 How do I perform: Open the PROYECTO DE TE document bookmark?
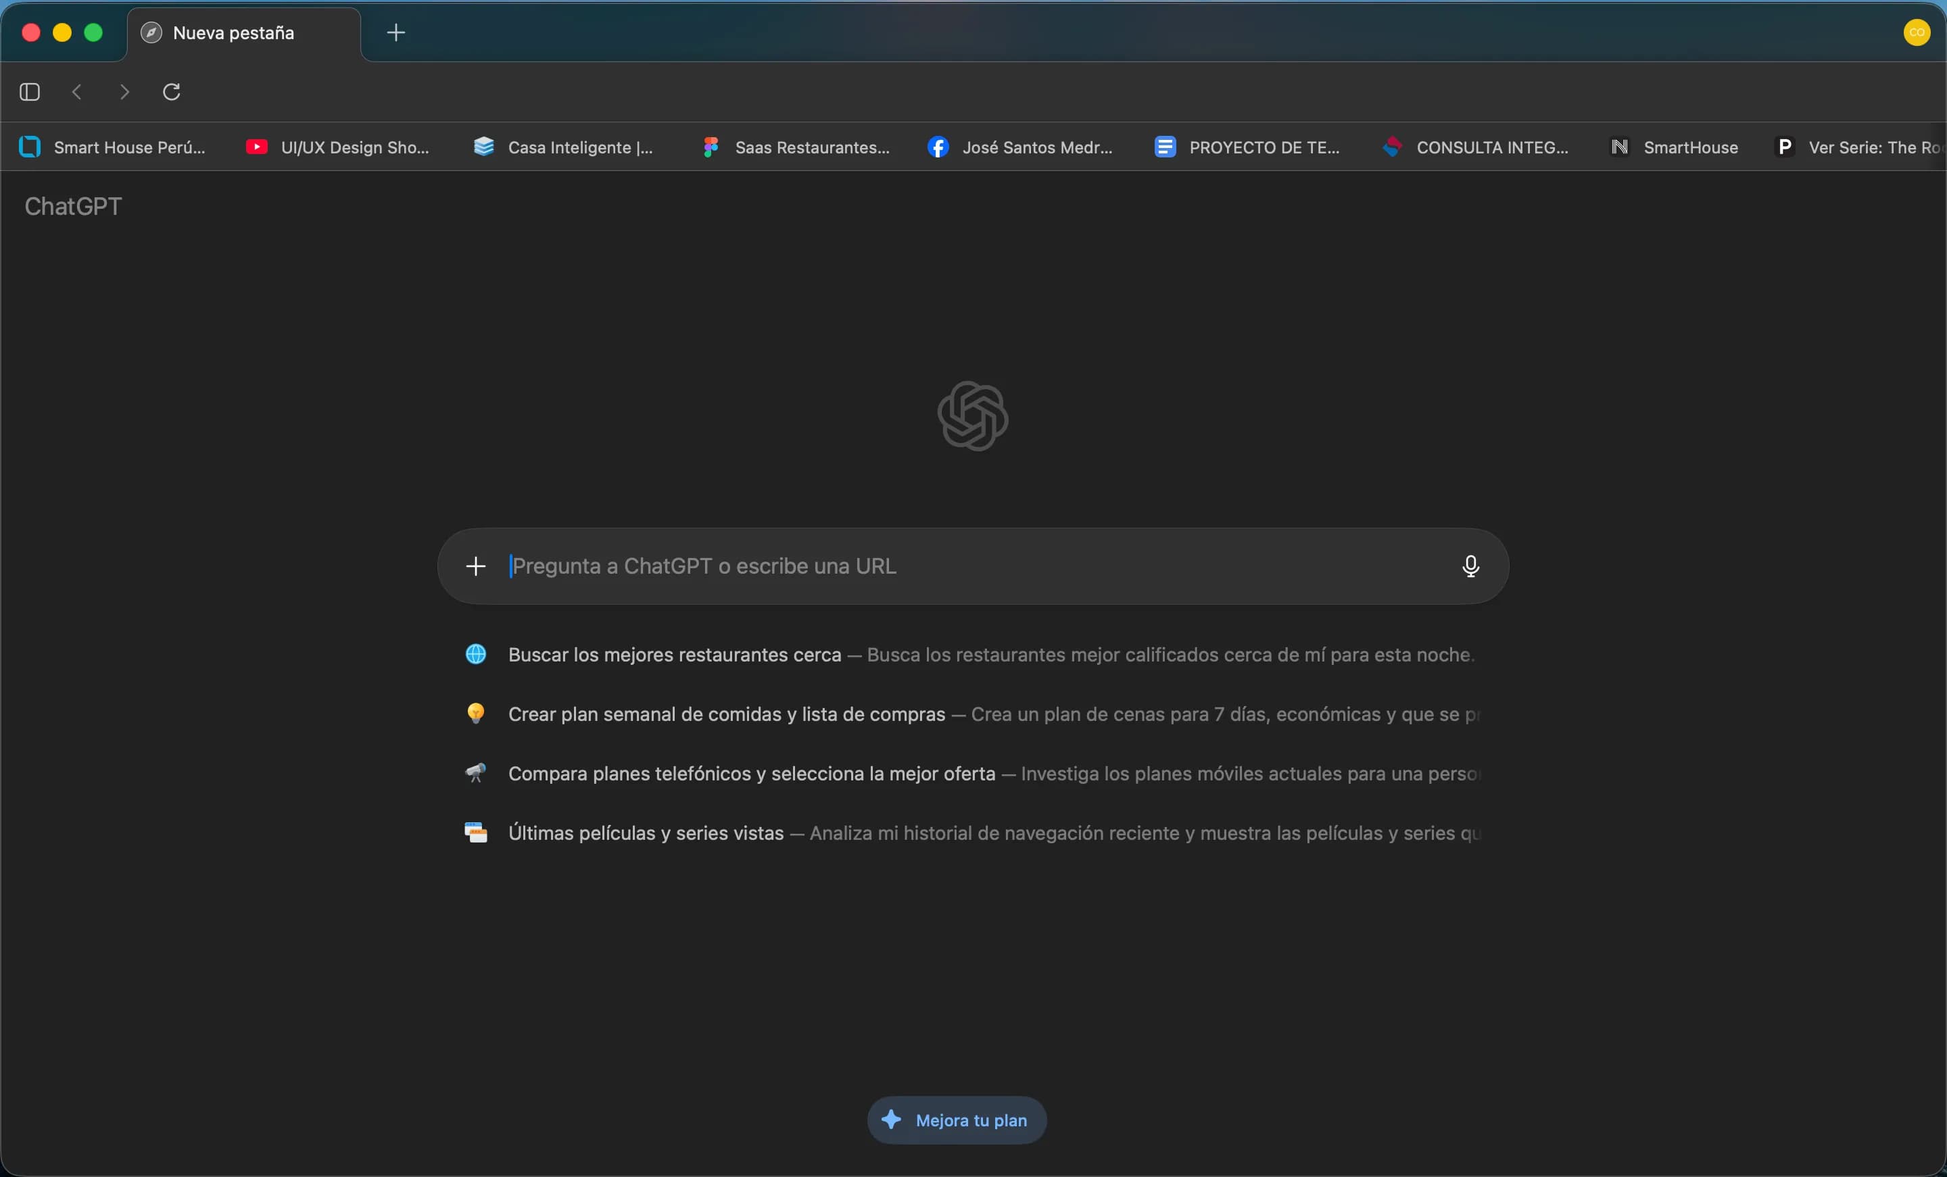click(x=1246, y=147)
